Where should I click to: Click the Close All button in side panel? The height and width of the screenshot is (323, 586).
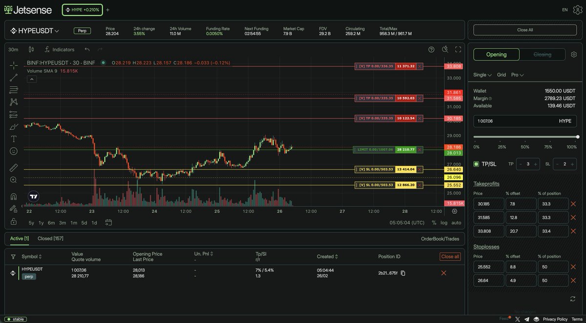click(x=525, y=30)
